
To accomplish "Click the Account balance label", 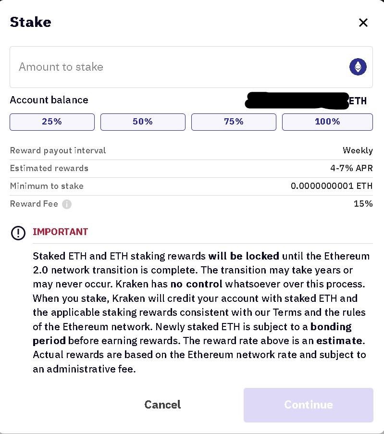I will [49, 100].
